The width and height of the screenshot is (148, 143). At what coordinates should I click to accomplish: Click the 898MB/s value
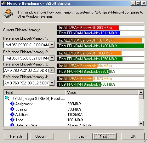[x=74, y=104]
